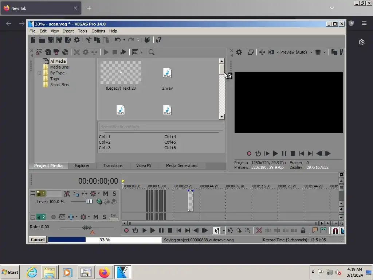Open the Tools menu

click(83, 31)
